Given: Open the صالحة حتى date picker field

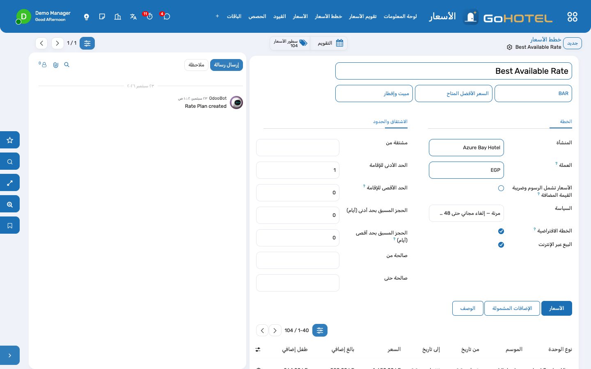Looking at the screenshot, I should [x=298, y=283].
